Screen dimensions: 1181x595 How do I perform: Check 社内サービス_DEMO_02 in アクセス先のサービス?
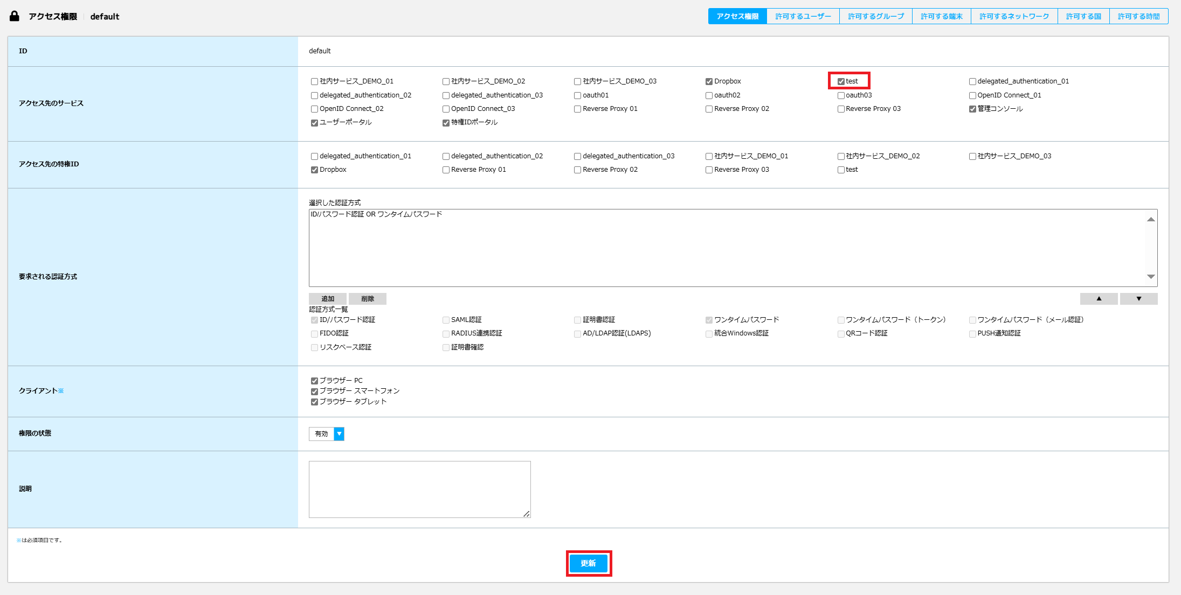[446, 81]
